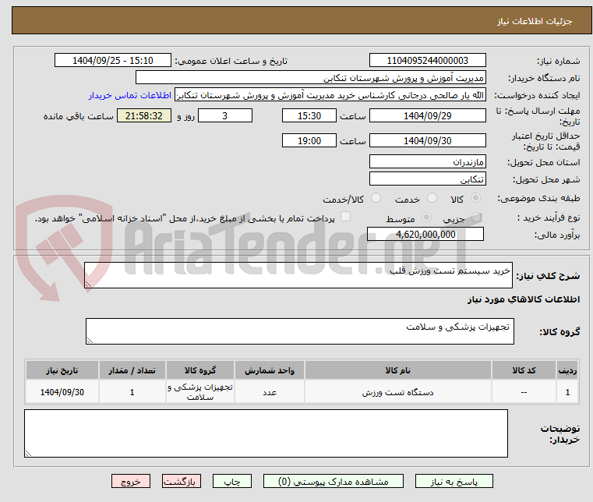Viewport: 593px width, 502px height.
Task: Click the جزئیات اطلاعات نیاز header title
Action: [x=535, y=21]
